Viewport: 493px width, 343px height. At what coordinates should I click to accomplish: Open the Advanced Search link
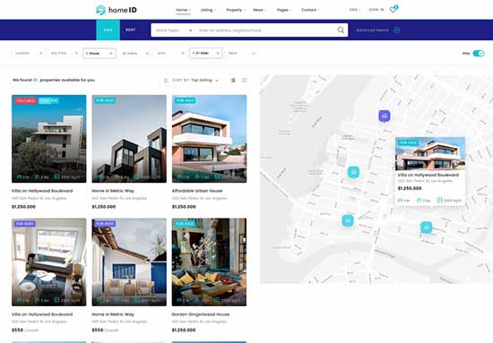(x=372, y=30)
